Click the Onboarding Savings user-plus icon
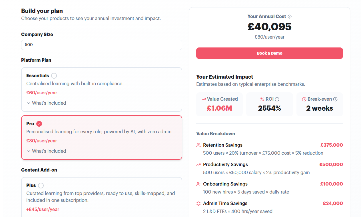361x217 pixels. pyautogui.click(x=198, y=184)
